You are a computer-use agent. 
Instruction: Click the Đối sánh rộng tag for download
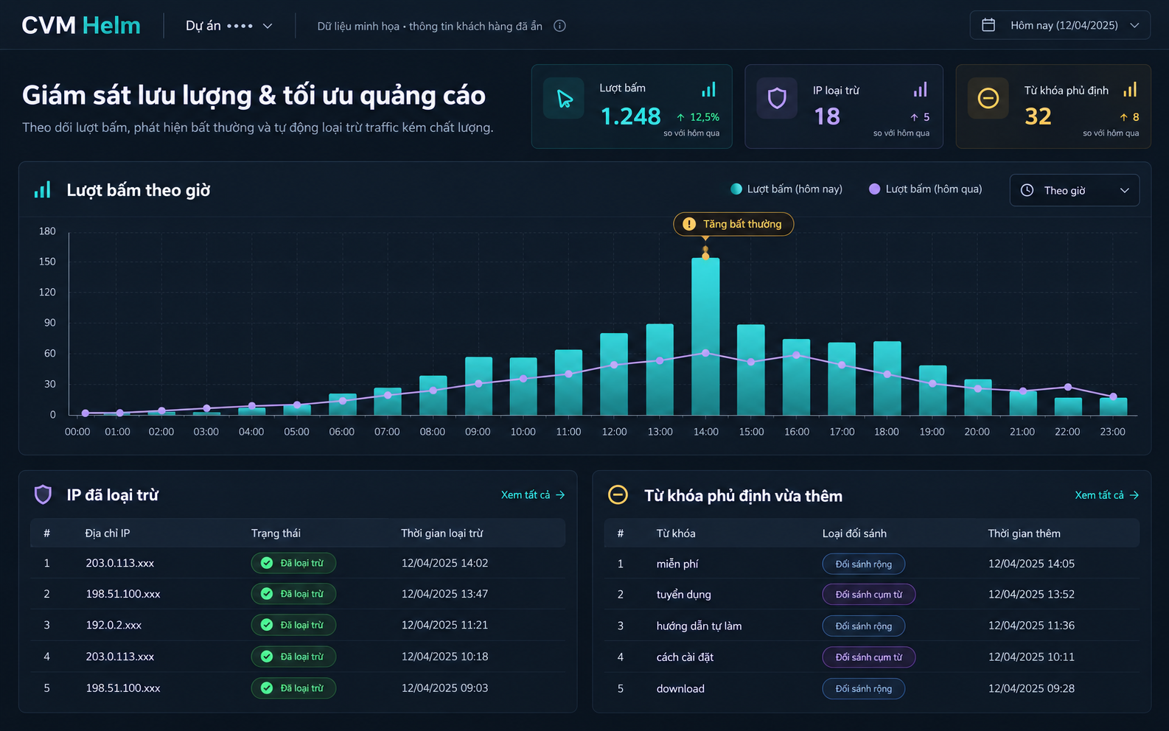click(863, 688)
